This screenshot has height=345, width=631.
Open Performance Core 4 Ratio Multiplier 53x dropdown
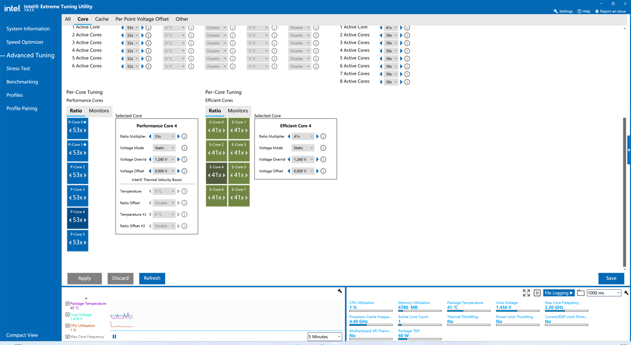click(x=164, y=136)
